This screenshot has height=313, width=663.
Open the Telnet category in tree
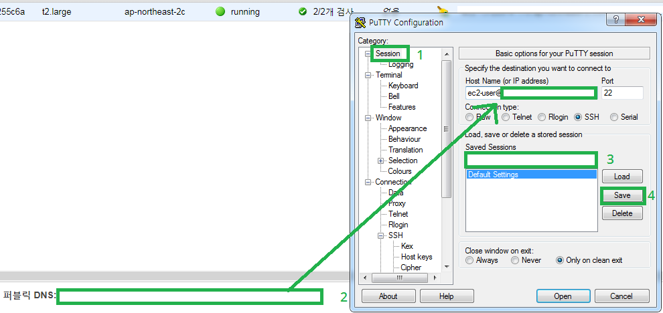click(398, 214)
